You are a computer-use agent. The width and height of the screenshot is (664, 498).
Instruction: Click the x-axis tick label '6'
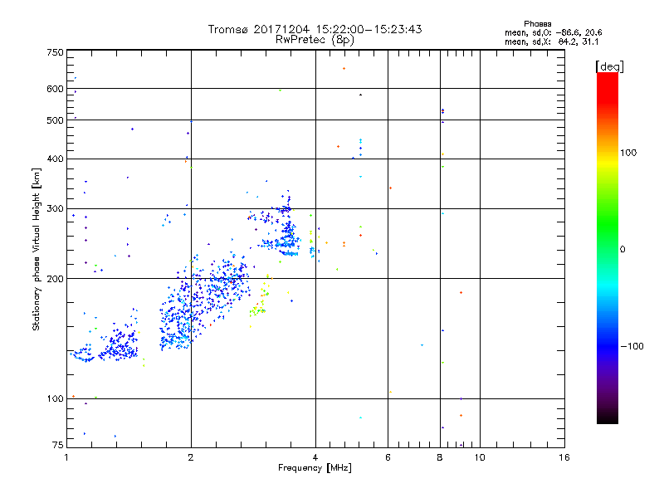[x=388, y=457]
